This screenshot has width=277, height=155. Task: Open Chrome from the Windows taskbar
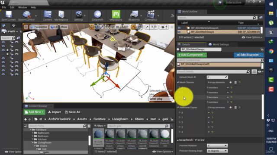[271, 51]
